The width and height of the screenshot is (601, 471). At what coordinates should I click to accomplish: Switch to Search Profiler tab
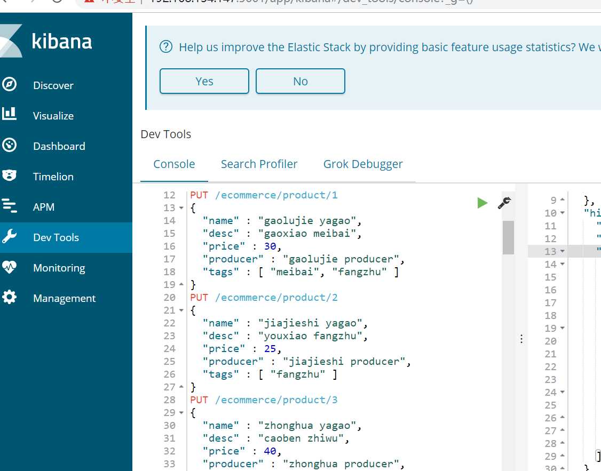[x=259, y=164]
